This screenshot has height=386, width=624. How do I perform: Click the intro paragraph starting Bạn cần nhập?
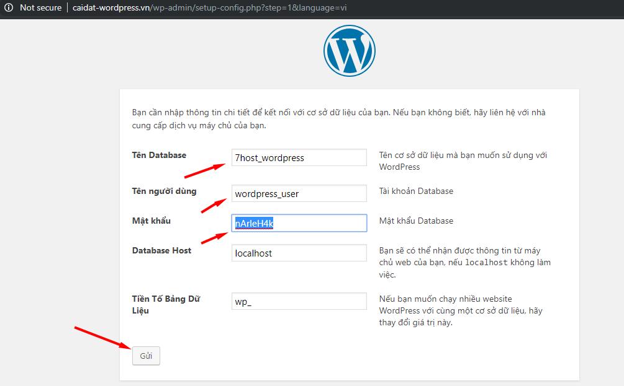click(x=338, y=119)
